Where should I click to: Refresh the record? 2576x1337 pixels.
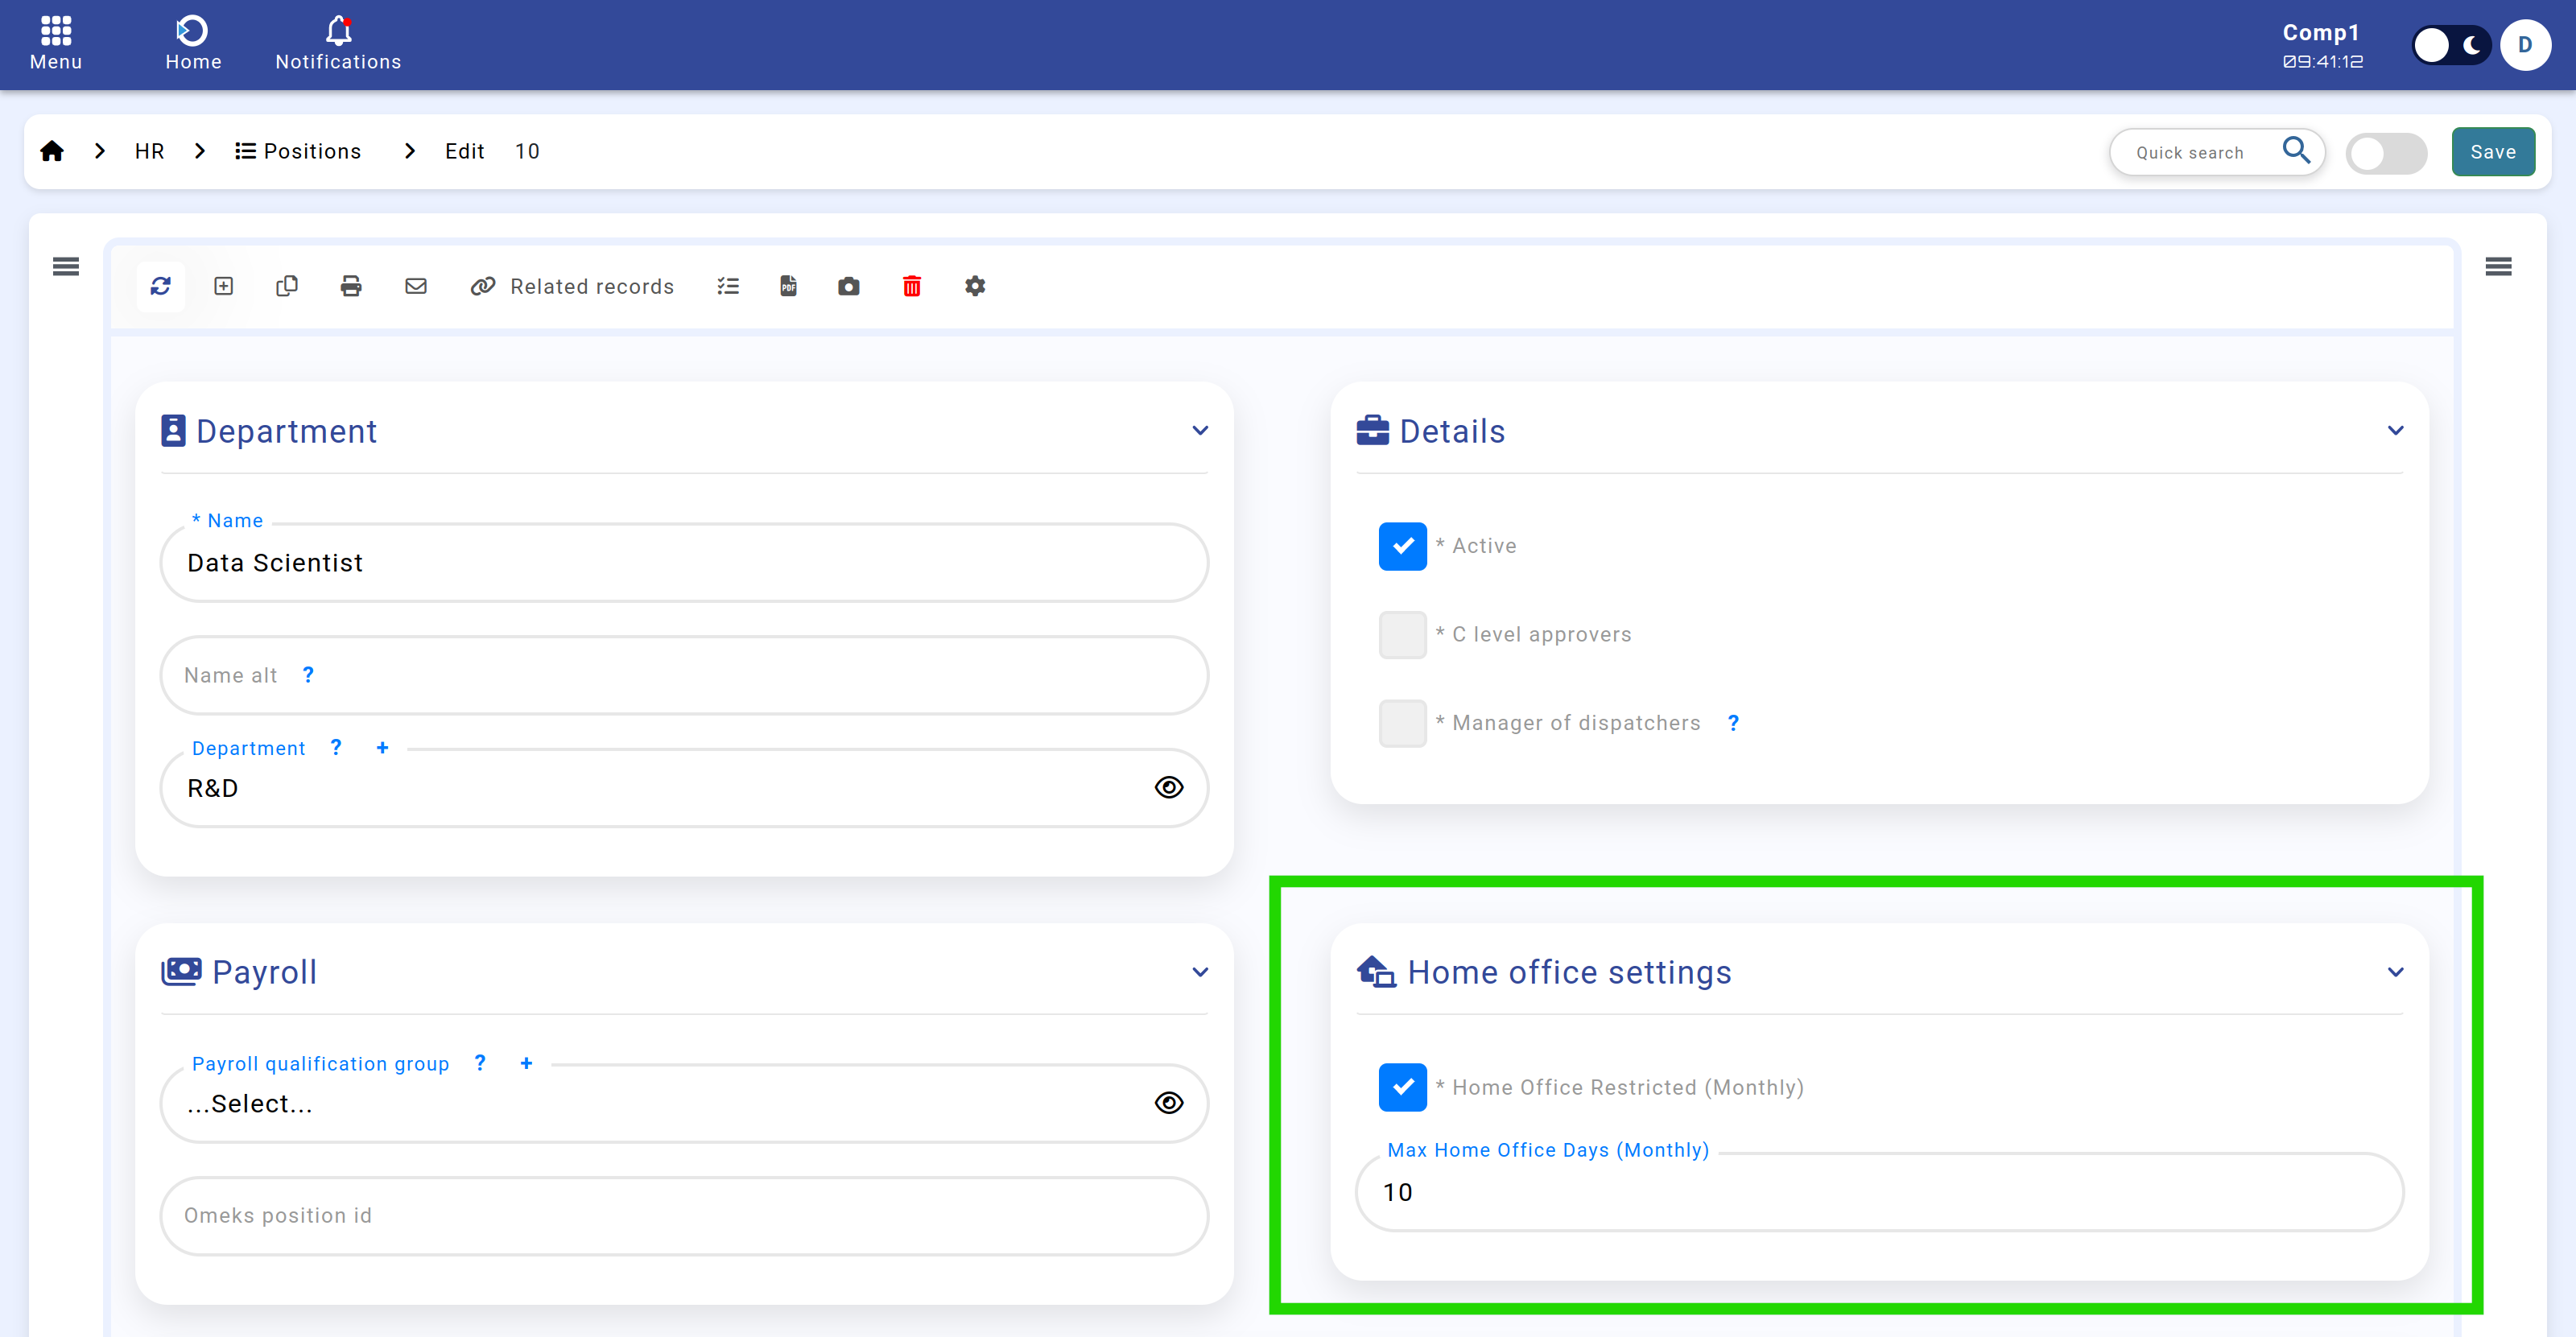tap(161, 287)
